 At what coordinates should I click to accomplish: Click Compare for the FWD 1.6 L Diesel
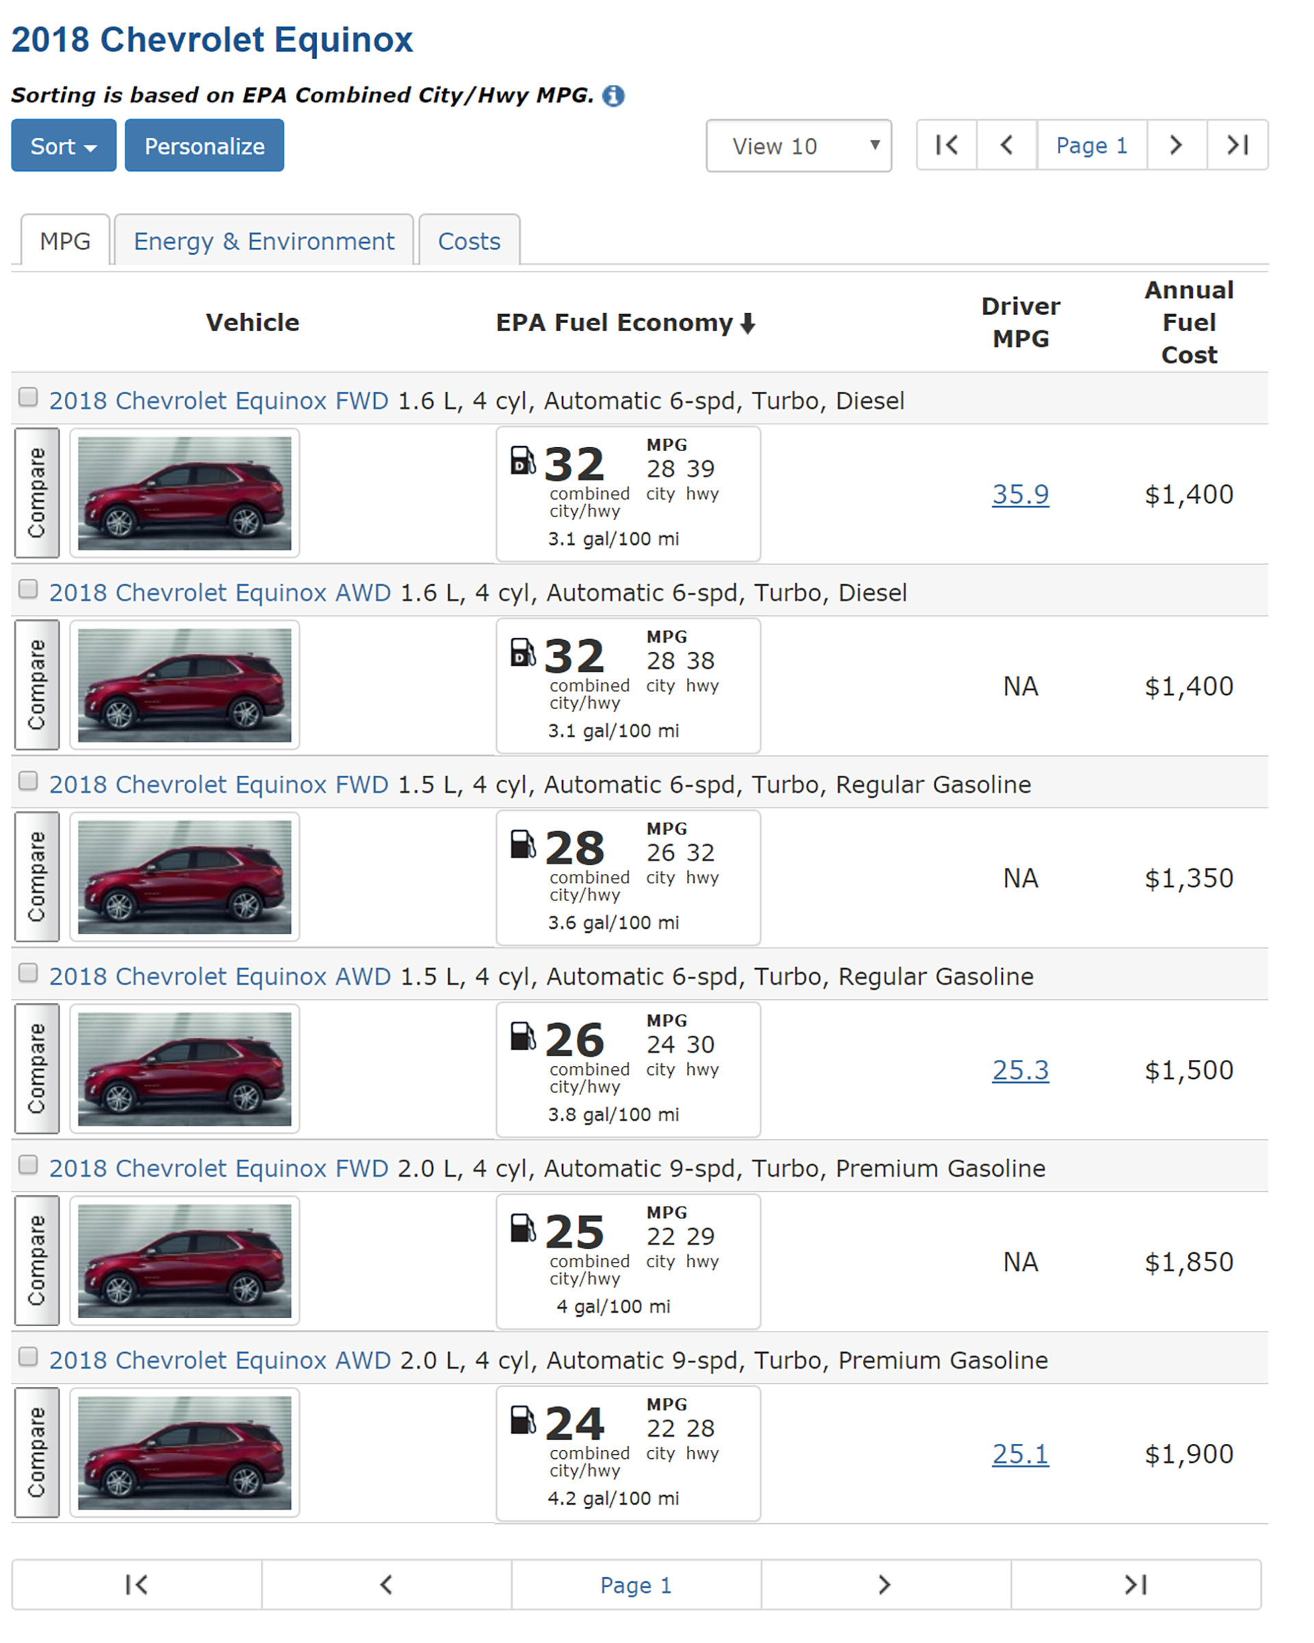coord(36,493)
